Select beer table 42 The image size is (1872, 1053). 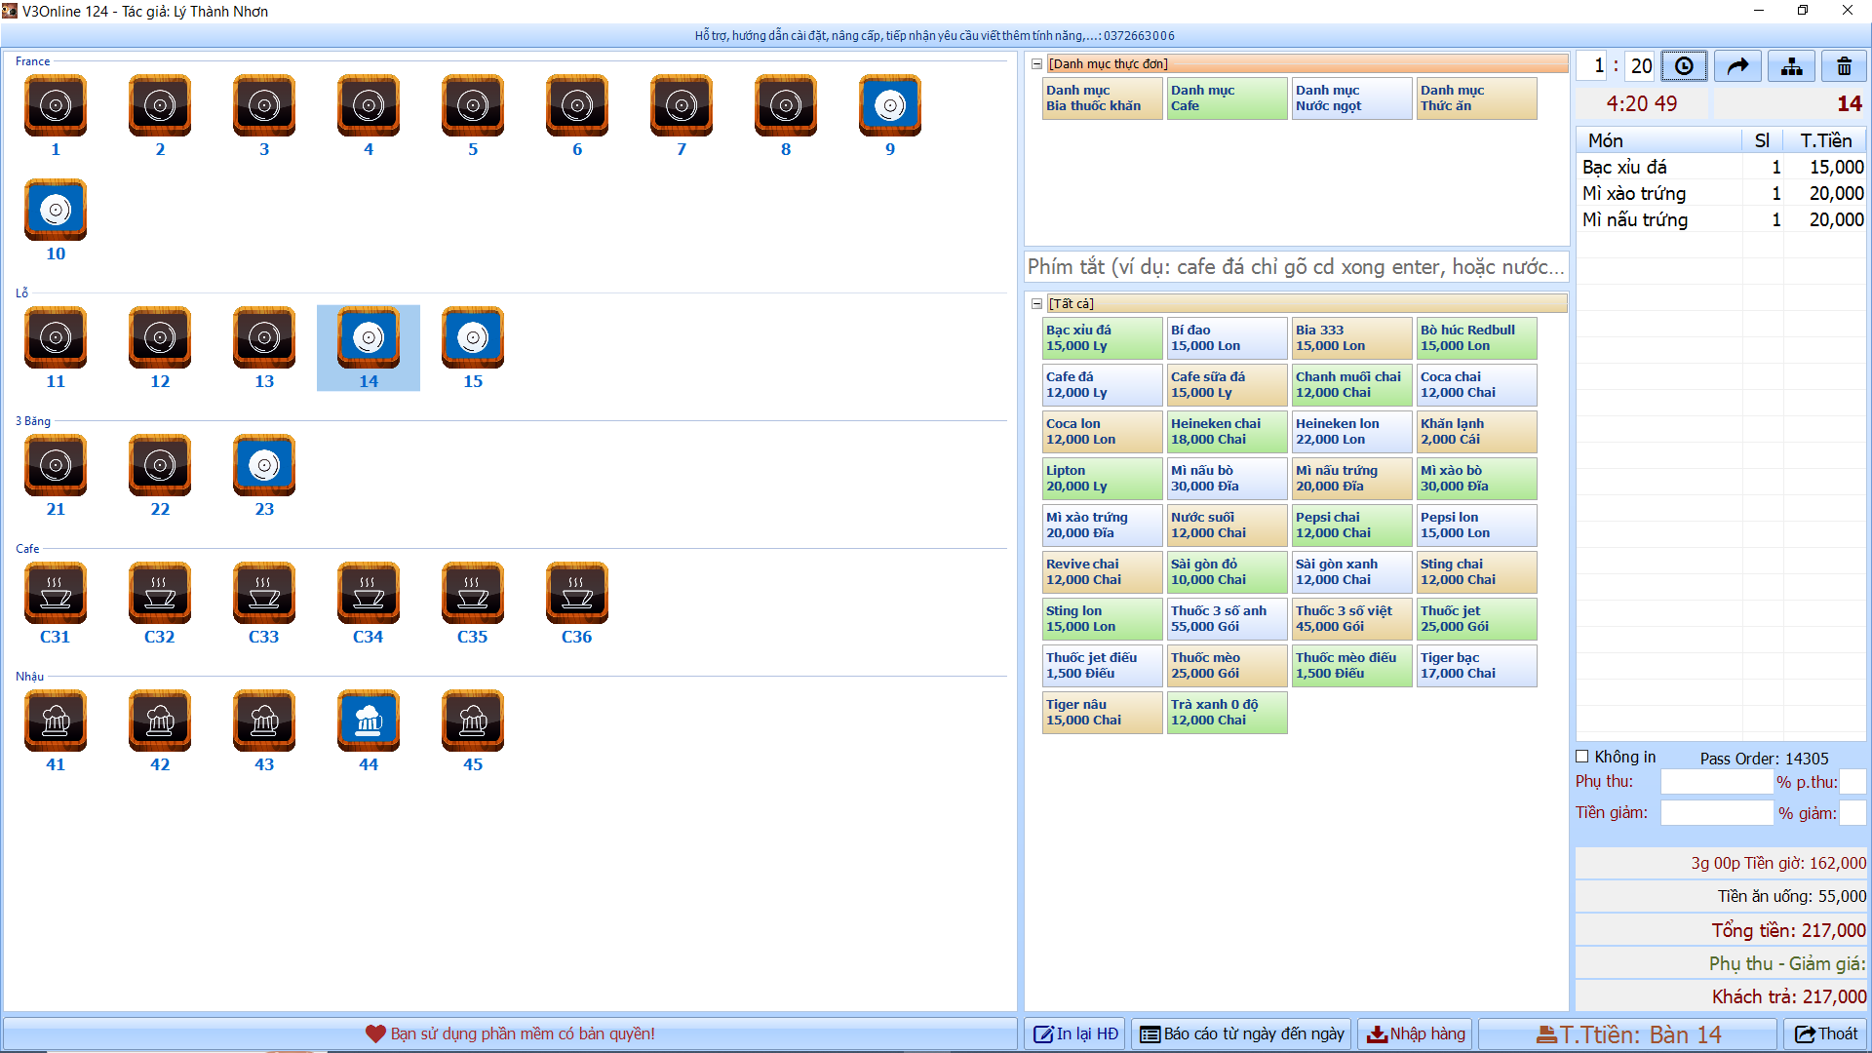point(160,721)
